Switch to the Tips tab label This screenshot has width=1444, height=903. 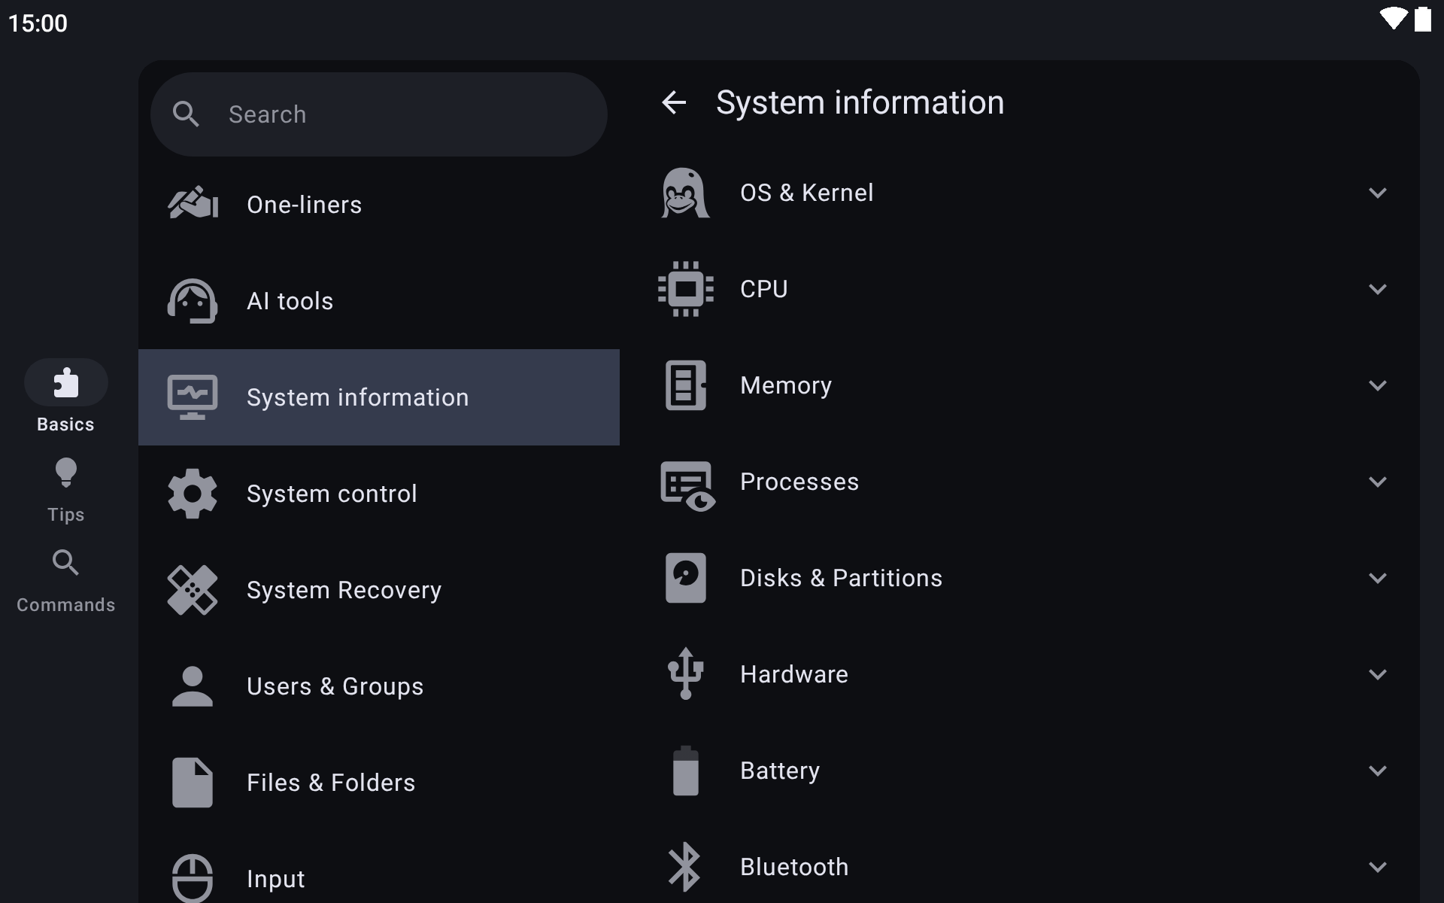click(66, 515)
